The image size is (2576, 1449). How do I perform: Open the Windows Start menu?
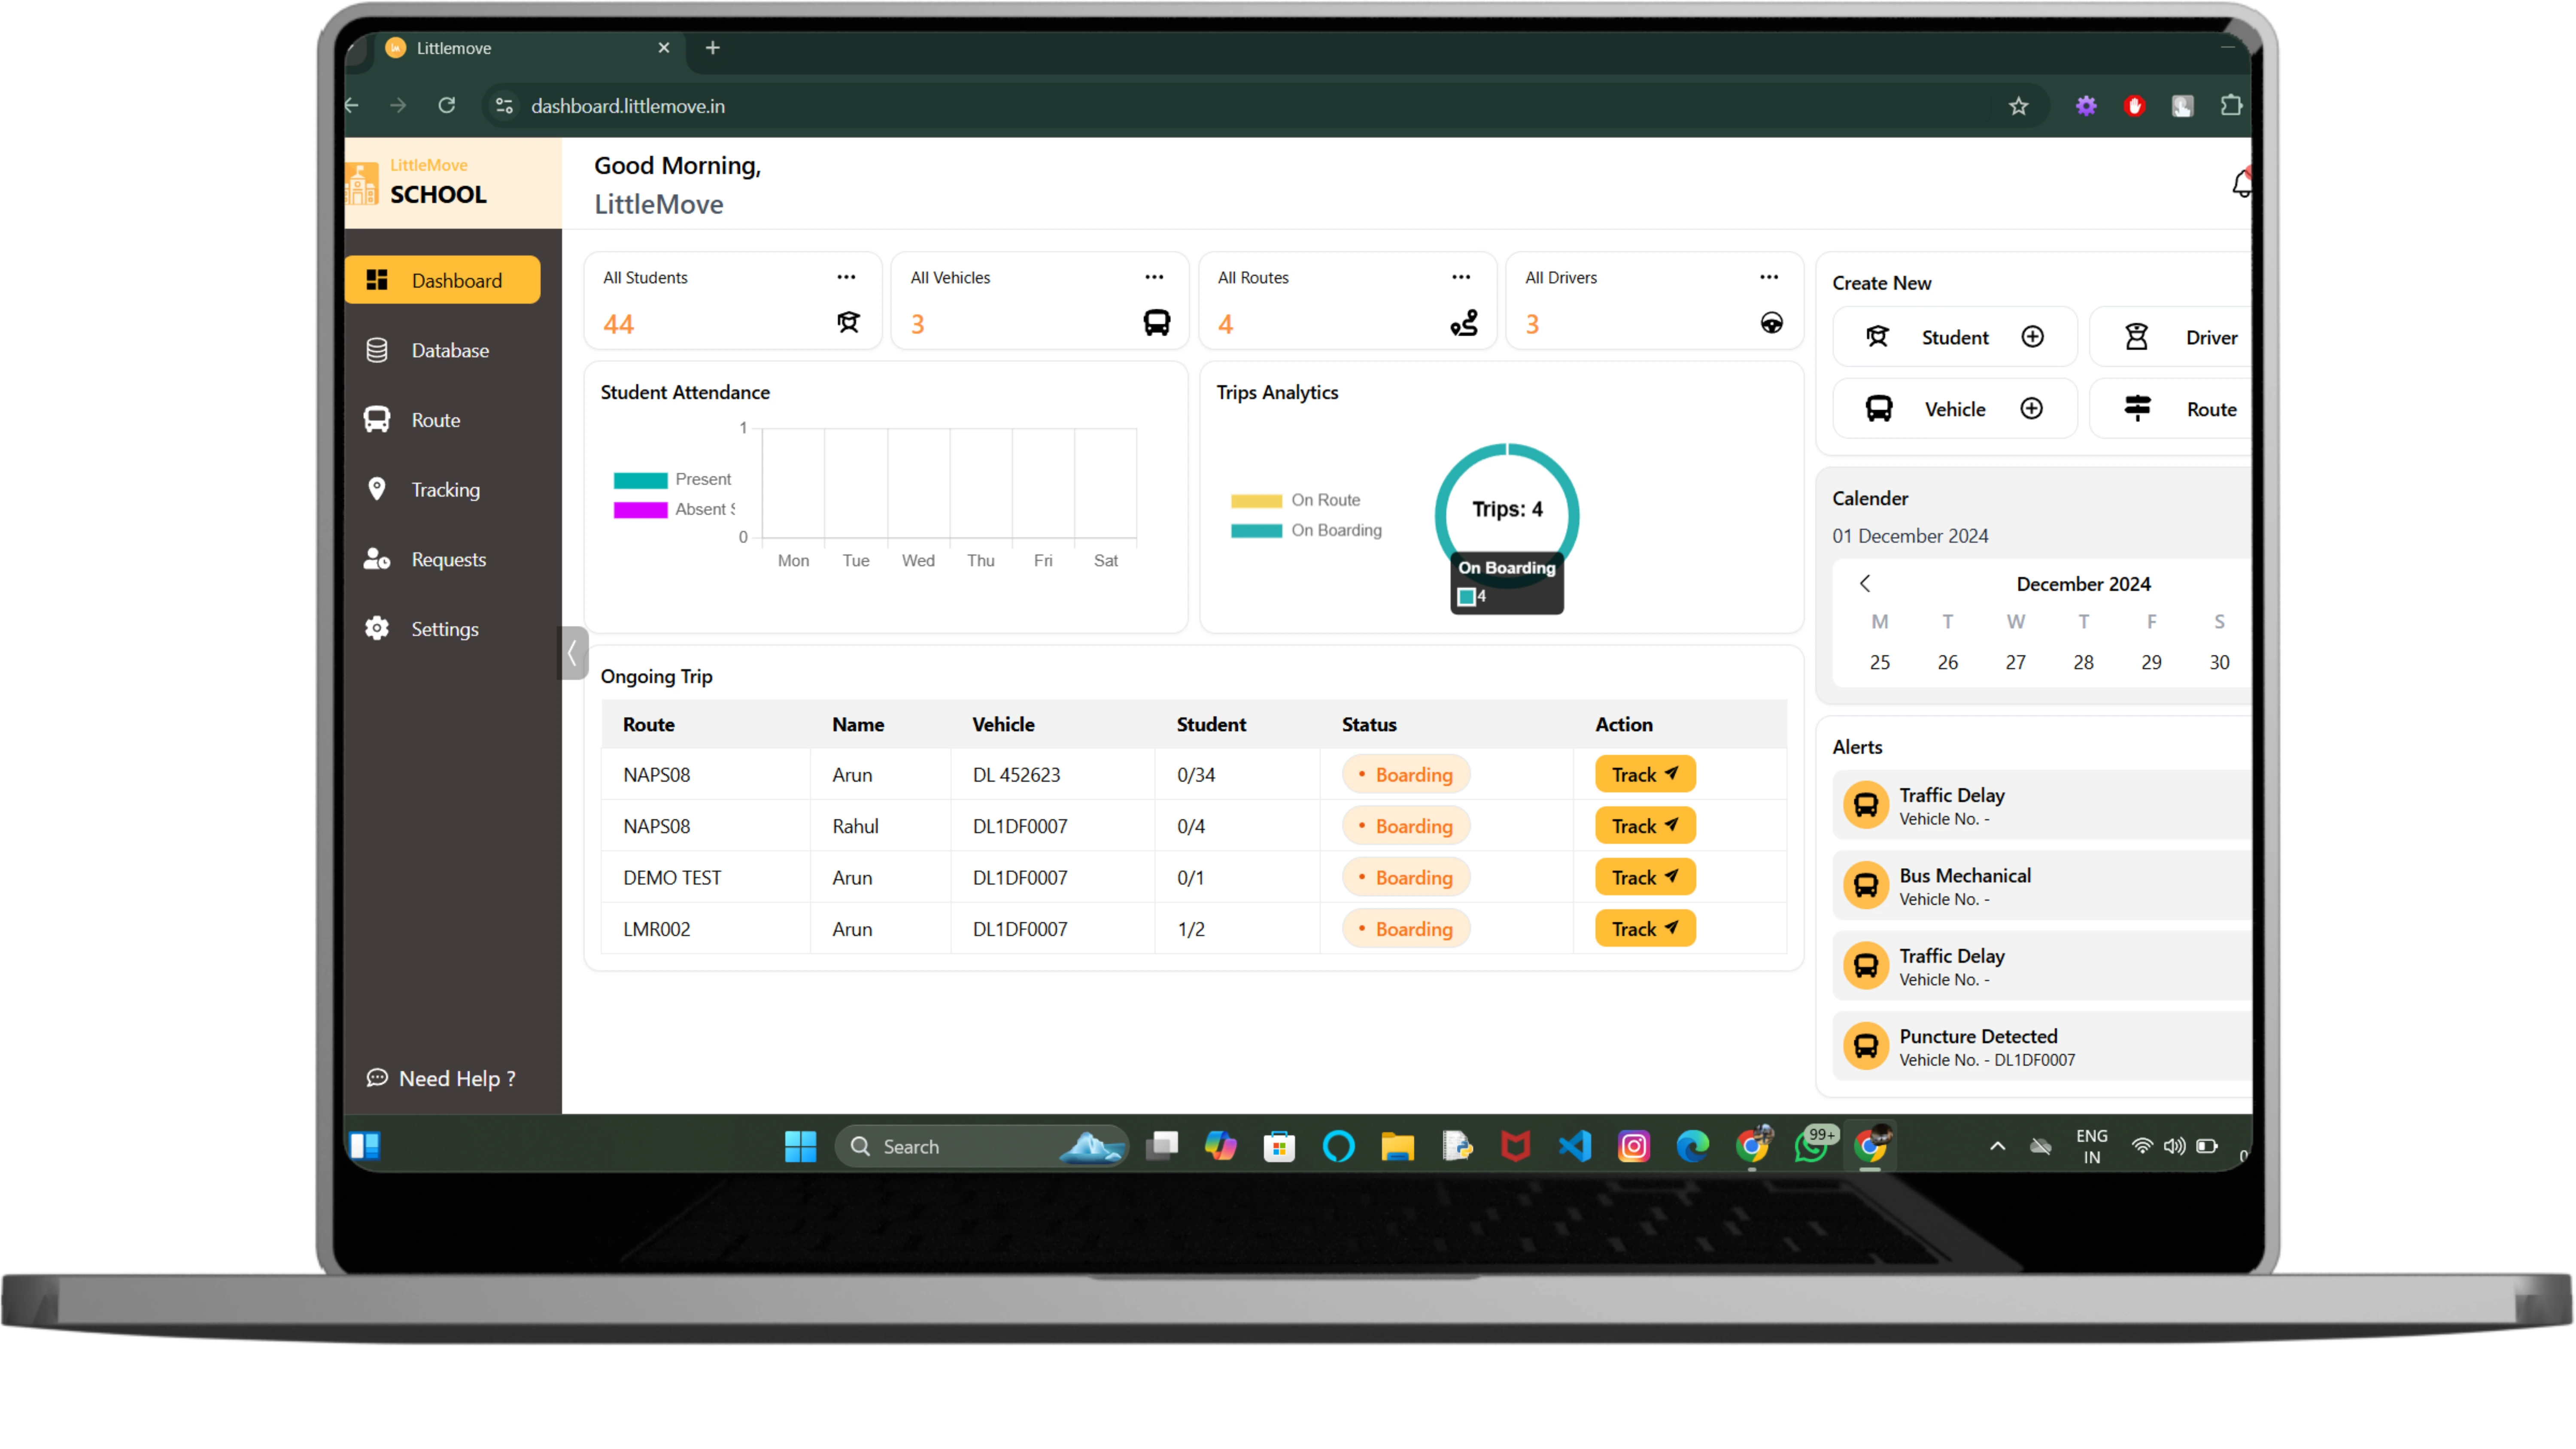(x=800, y=1146)
